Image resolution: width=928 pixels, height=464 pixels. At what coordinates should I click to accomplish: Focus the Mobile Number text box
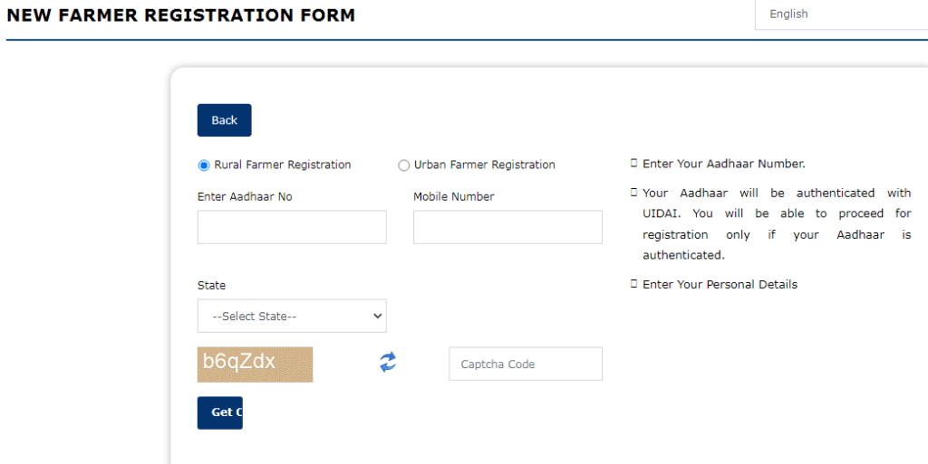(x=507, y=227)
